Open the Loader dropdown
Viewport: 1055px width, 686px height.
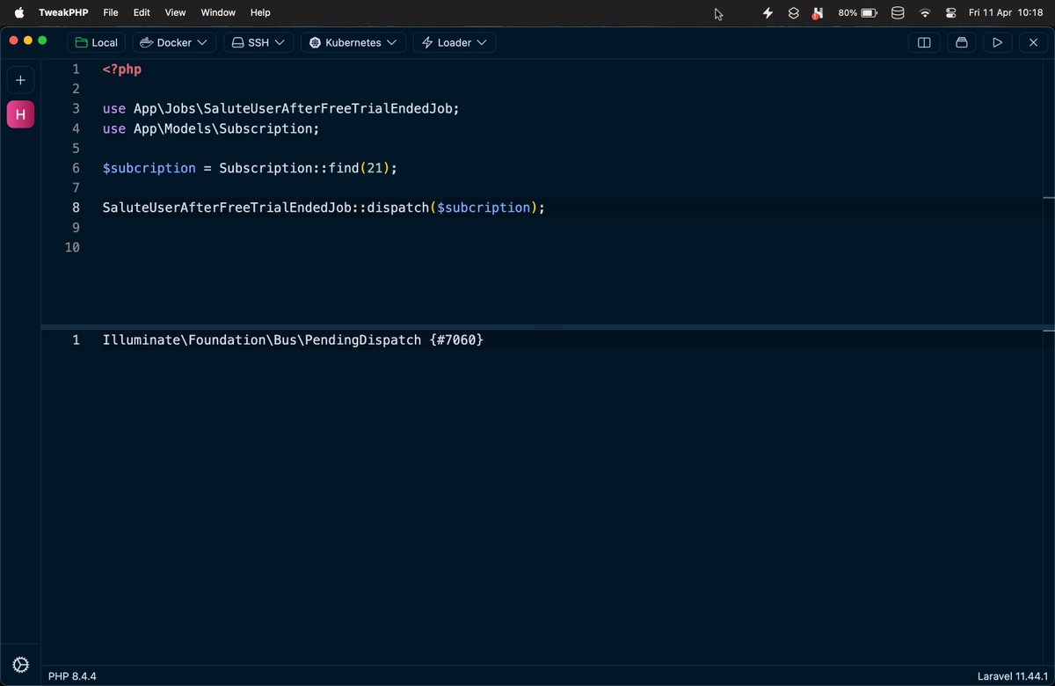click(x=455, y=42)
